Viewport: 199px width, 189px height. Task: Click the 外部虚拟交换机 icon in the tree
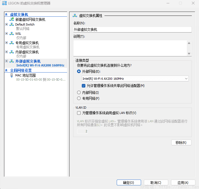pyautogui.click(x=12, y=61)
